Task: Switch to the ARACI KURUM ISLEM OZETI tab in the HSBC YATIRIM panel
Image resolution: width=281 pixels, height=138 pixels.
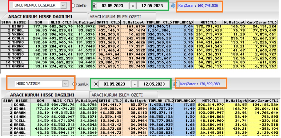Action: (117, 95)
